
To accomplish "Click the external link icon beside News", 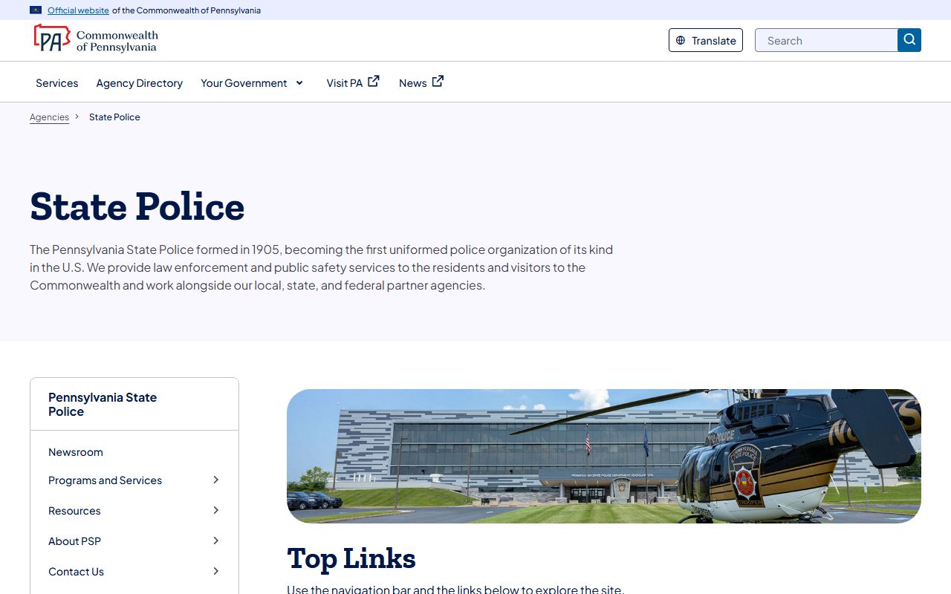I will [438, 82].
